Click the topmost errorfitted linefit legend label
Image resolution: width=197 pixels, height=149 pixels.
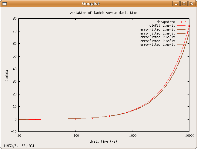coord(158,29)
